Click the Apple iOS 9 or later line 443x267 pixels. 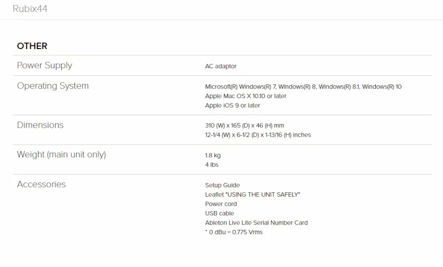click(x=232, y=106)
